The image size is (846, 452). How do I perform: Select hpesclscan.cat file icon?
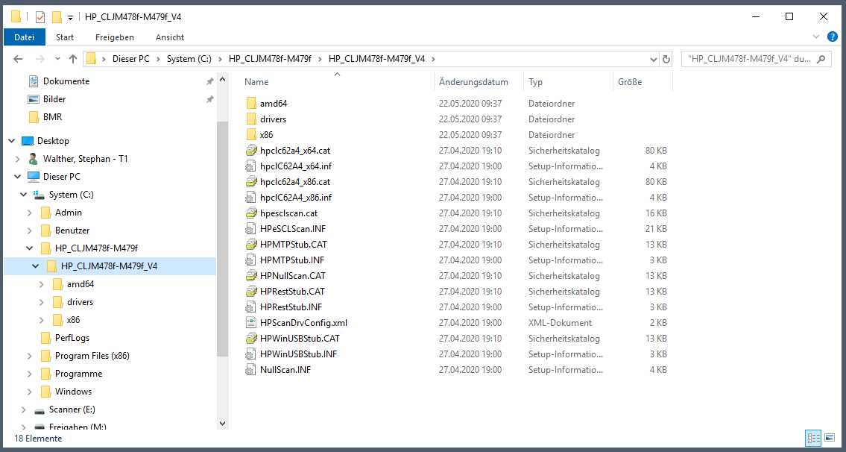(x=251, y=213)
